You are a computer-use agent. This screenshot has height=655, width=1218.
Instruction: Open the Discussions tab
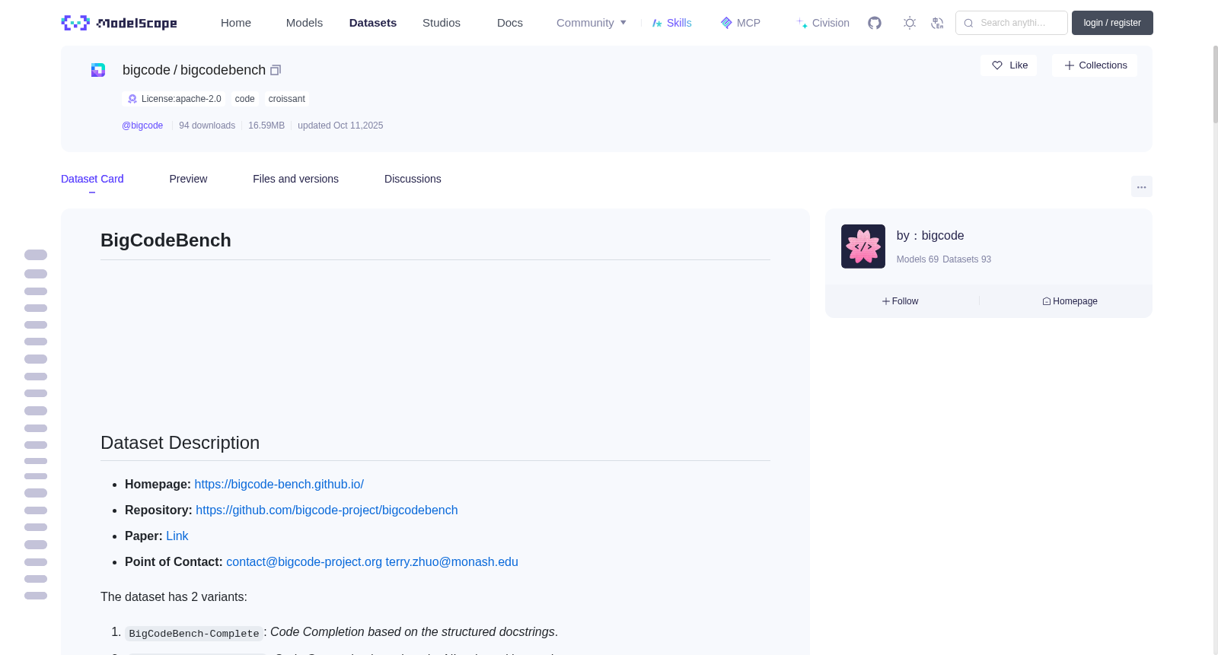pos(413,179)
